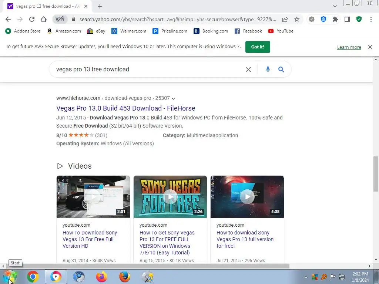Open the first Firefox icon in taskbar
The width and height of the screenshot is (379, 284).
pyautogui.click(x=101, y=277)
